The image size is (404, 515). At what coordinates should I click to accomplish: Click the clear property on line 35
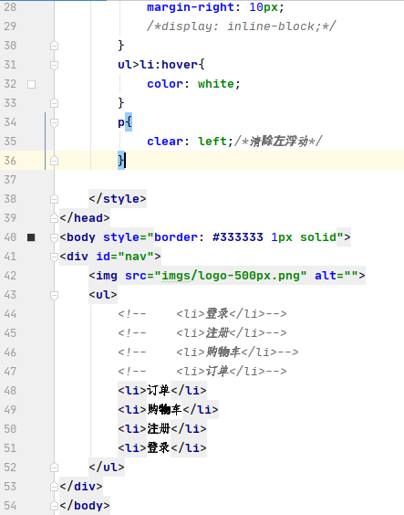(165, 142)
